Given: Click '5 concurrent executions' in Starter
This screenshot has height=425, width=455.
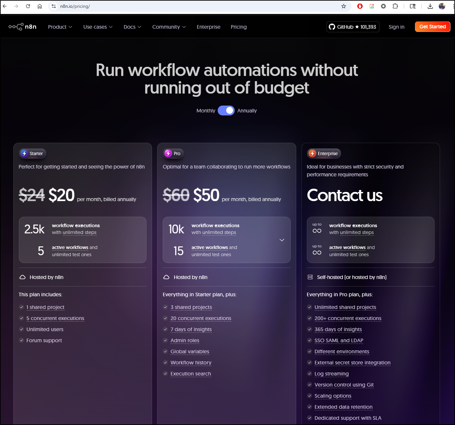Looking at the screenshot, I should (x=55, y=318).
